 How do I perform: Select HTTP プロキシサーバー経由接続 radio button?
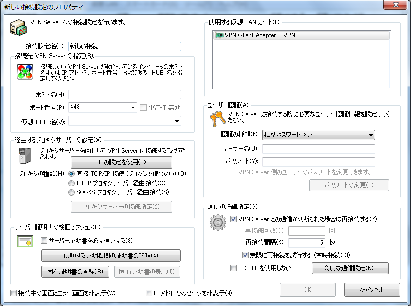[71, 183]
